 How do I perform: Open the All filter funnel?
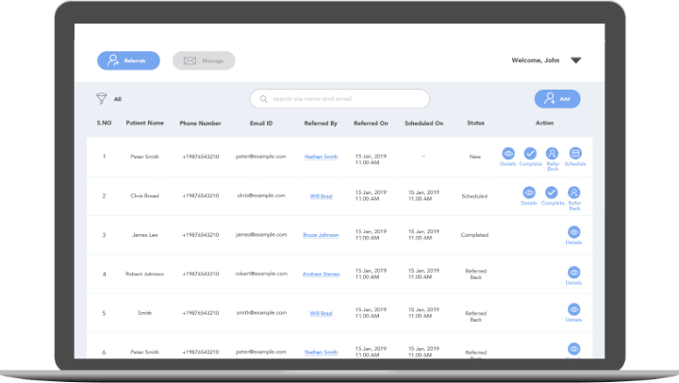tap(102, 98)
